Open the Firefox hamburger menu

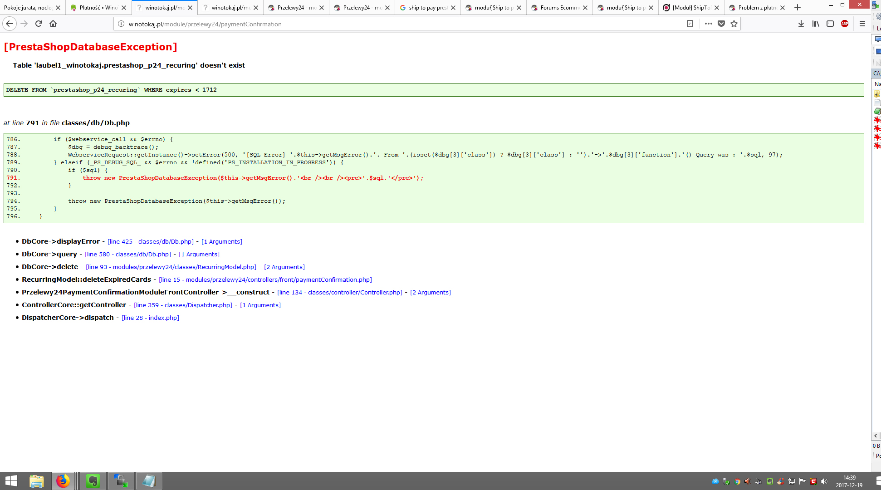862,24
